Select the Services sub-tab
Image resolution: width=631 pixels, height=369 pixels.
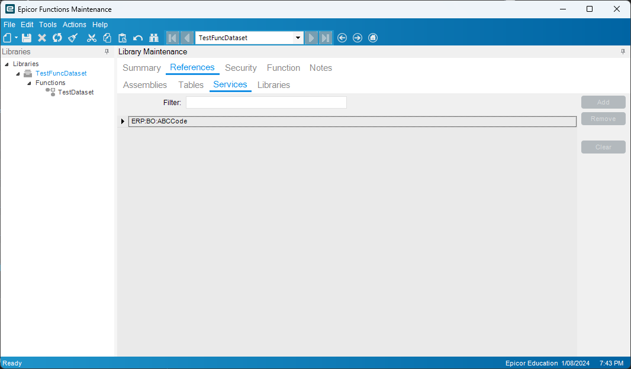pos(230,84)
